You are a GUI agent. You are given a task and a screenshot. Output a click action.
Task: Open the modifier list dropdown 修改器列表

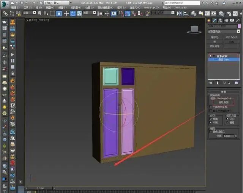224,31
